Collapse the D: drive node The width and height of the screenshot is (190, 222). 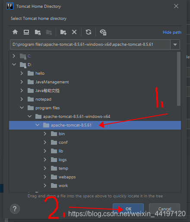pyautogui.click(x=14, y=64)
